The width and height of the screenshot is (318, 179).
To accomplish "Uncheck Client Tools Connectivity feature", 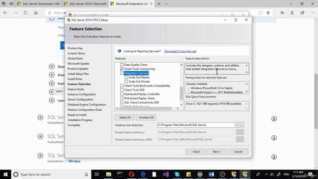I will pyautogui.click(x=122, y=69).
